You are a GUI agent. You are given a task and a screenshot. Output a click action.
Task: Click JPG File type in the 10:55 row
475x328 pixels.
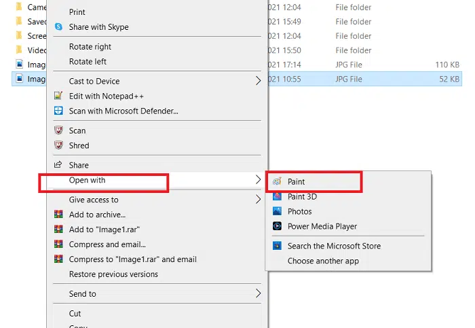[x=349, y=79]
